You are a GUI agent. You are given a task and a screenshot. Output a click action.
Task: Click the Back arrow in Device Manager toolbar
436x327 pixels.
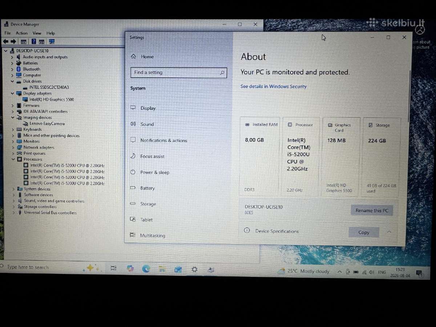pos(6,41)
